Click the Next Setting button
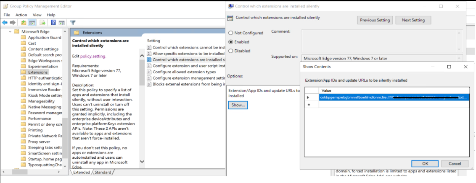476x183 pixels. point(413,20)
